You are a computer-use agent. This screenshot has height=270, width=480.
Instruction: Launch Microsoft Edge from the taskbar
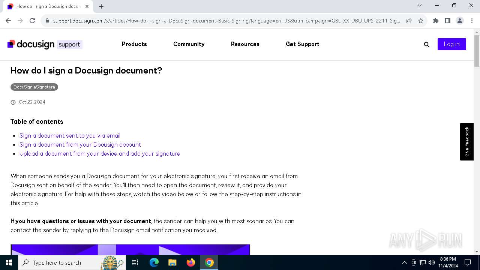tap(154, 262)
